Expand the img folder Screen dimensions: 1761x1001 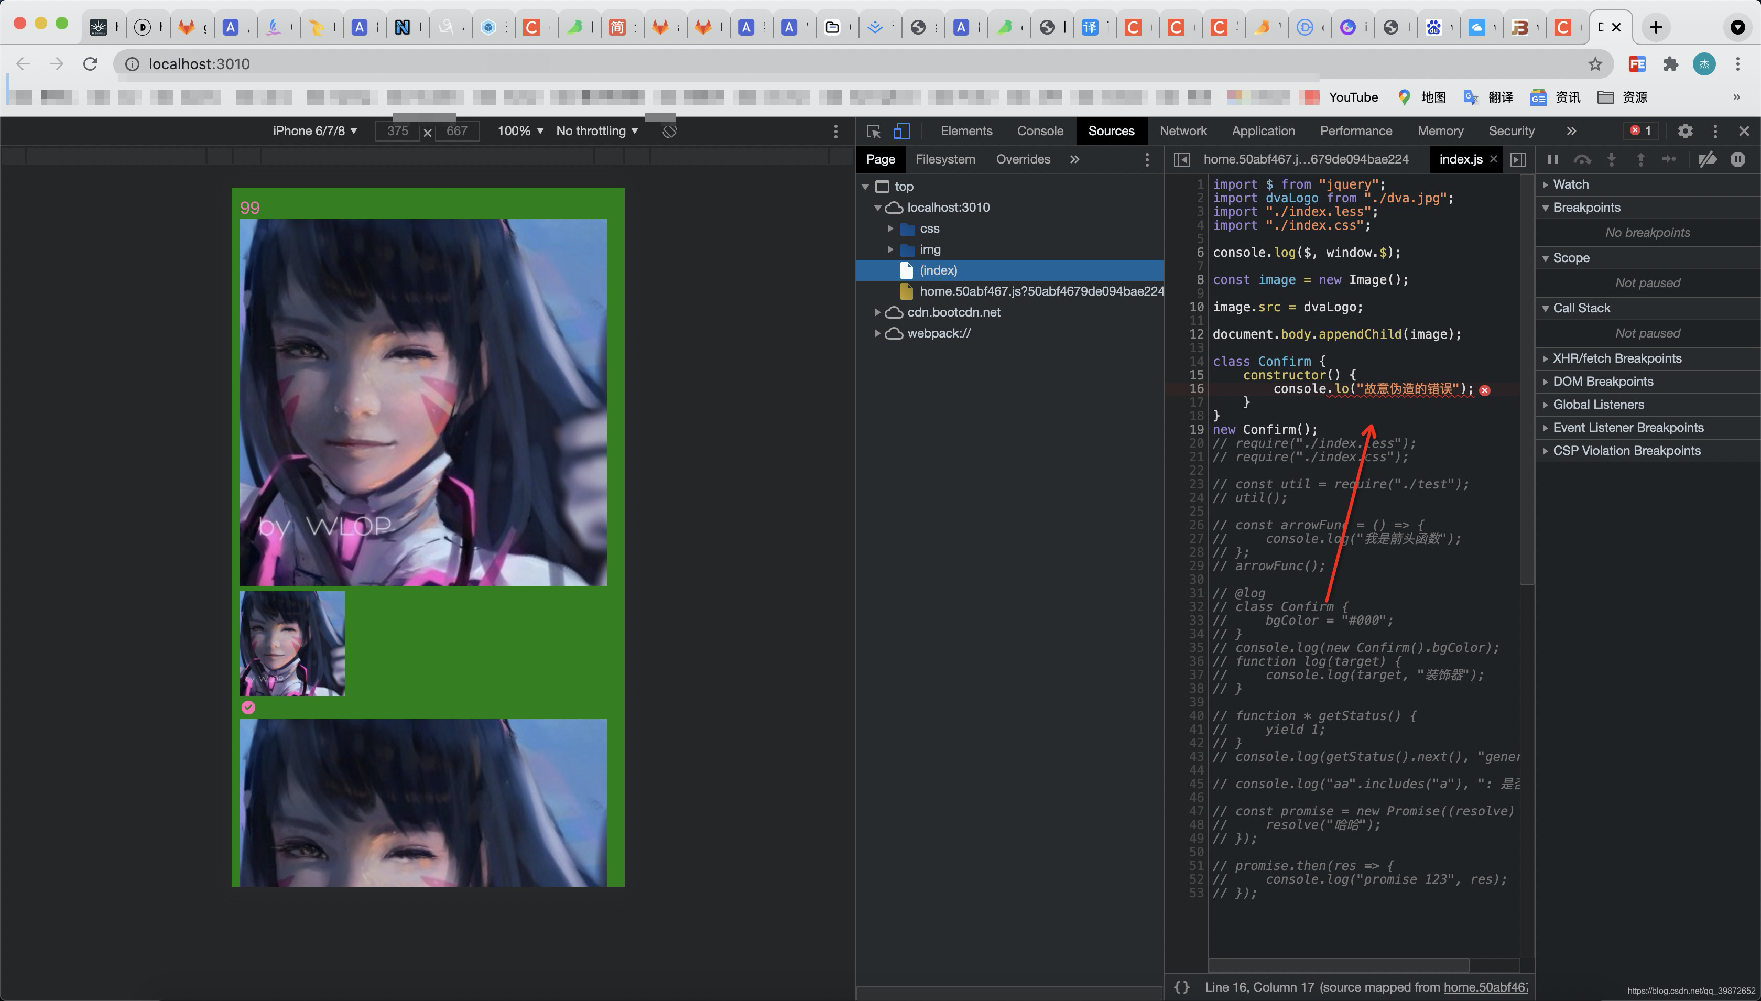890,249
